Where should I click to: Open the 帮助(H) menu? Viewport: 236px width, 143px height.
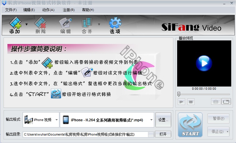pyautogui.click(x=88, y=10)
